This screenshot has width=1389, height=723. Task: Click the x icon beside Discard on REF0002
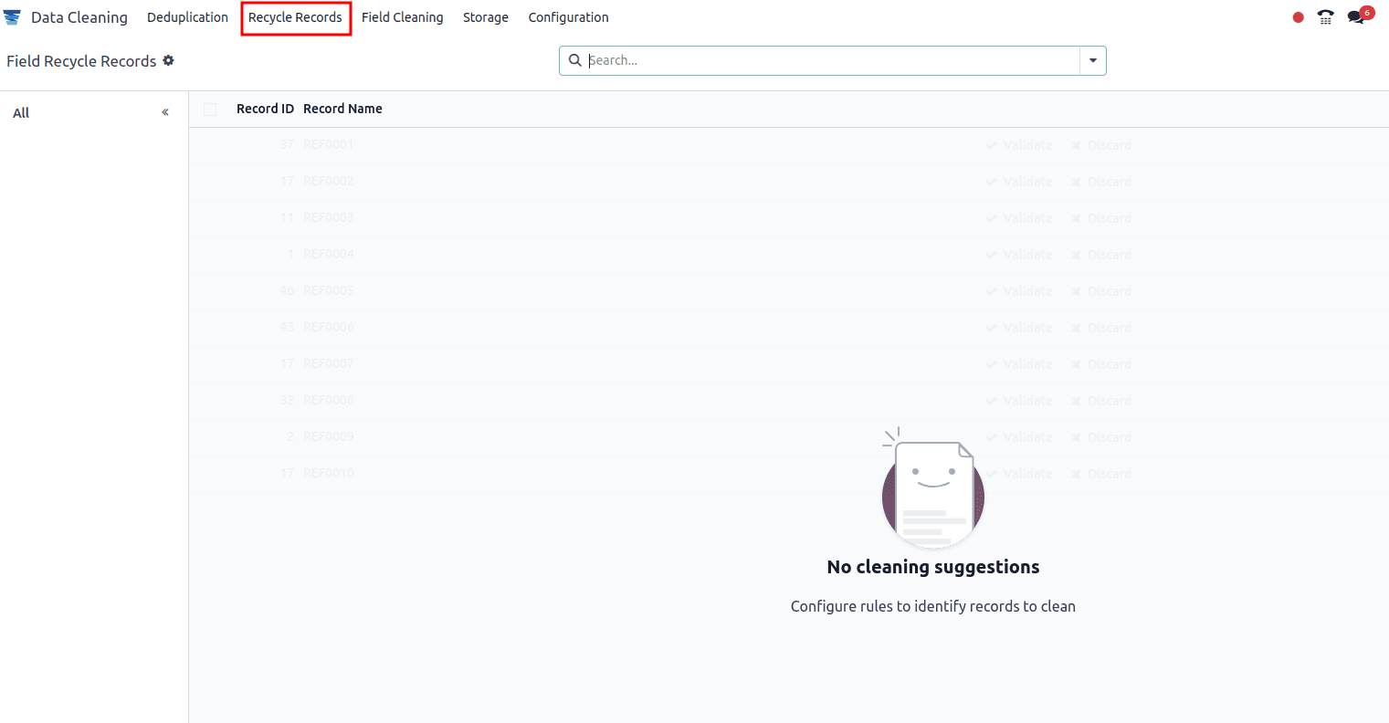(x=1075, y=181)
